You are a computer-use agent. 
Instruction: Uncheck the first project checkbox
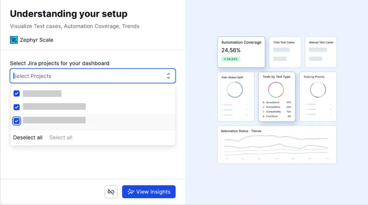pyautogui.click(x=17, y=94)
